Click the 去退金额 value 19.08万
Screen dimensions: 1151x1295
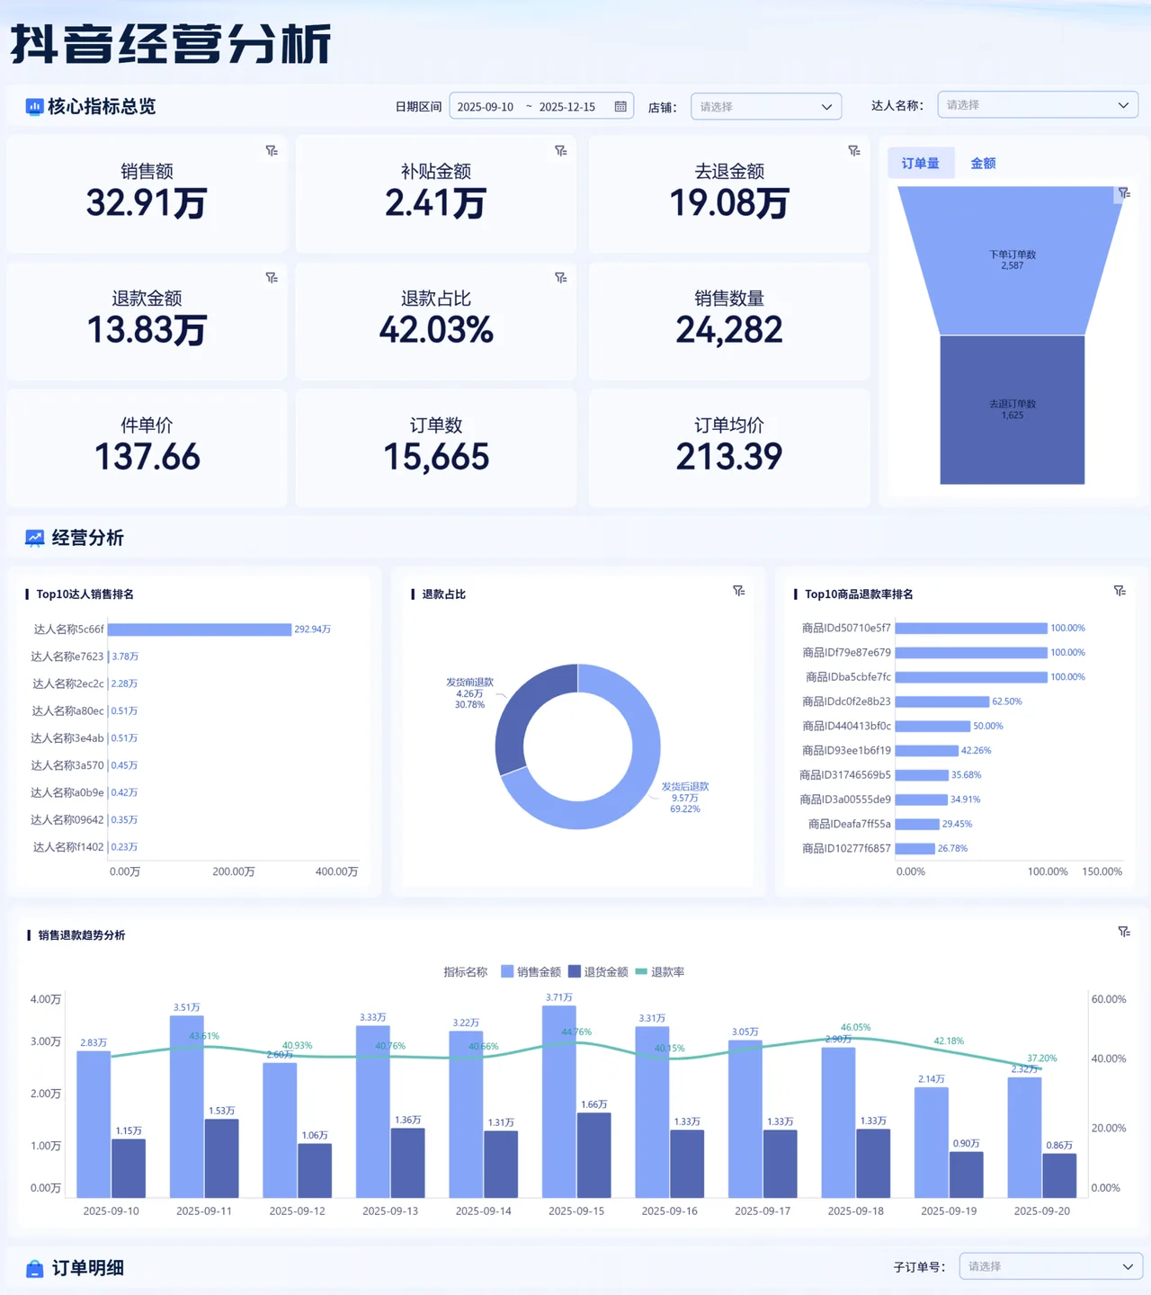click(729, 203)
